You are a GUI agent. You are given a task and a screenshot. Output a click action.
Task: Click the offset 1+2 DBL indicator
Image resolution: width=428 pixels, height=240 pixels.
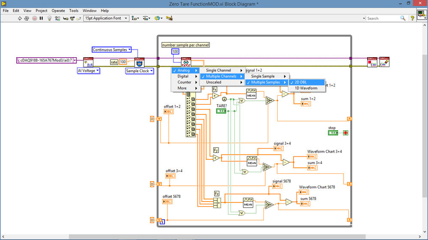[168, 111]
